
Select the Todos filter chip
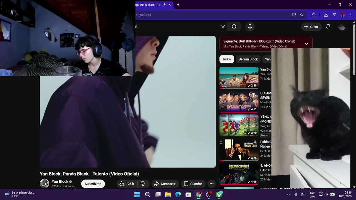(227, 59)
